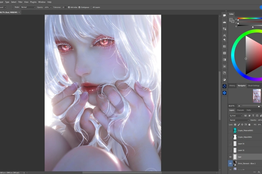Open the Comments panel icon

pos(225,16)
